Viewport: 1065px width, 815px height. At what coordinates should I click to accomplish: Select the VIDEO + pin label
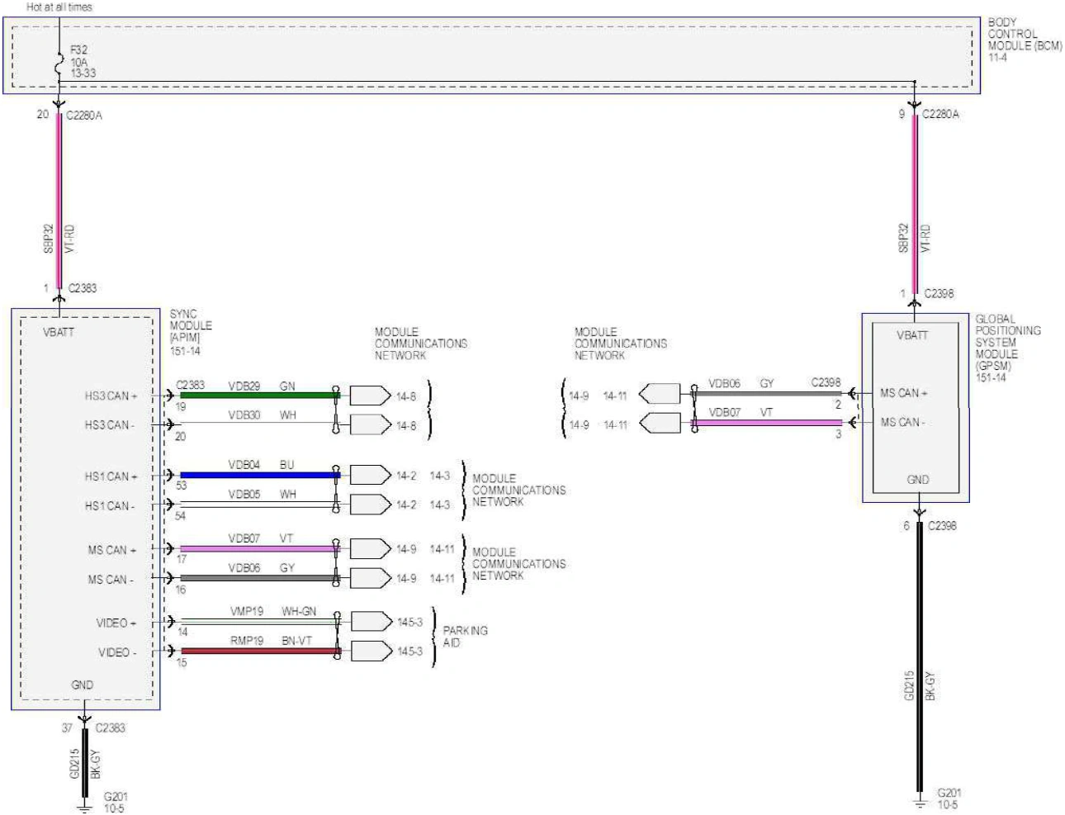(x=116, y=623)
